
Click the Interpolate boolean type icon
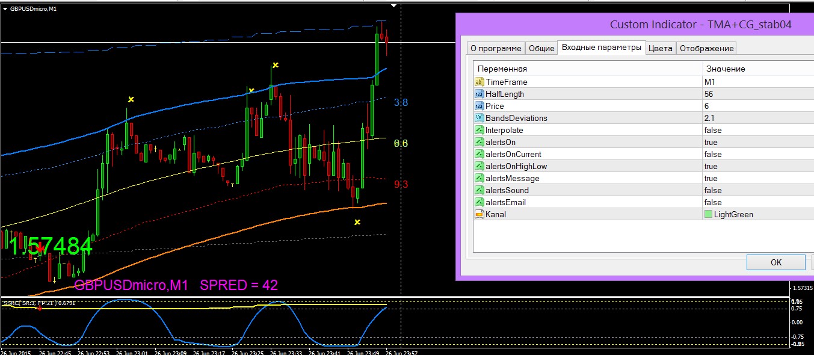479,130
